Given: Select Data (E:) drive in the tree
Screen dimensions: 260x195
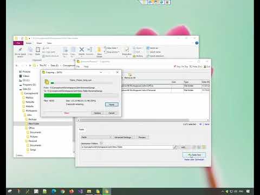Looking at the screenshot, I should tap(27, 89).
